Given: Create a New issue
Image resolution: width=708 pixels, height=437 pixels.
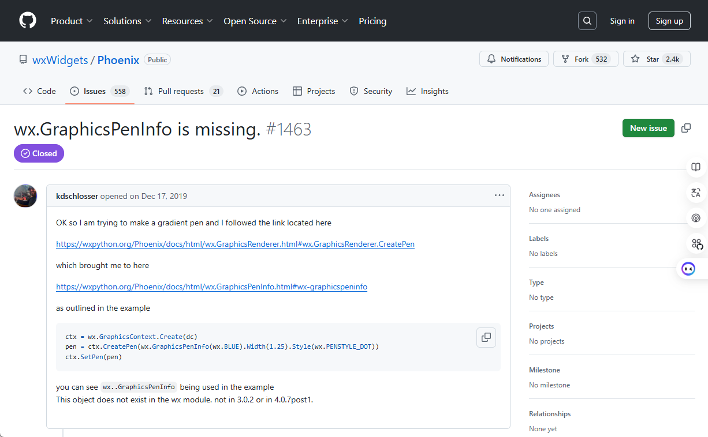Looking at the screenshot, I should coord(649,128).
